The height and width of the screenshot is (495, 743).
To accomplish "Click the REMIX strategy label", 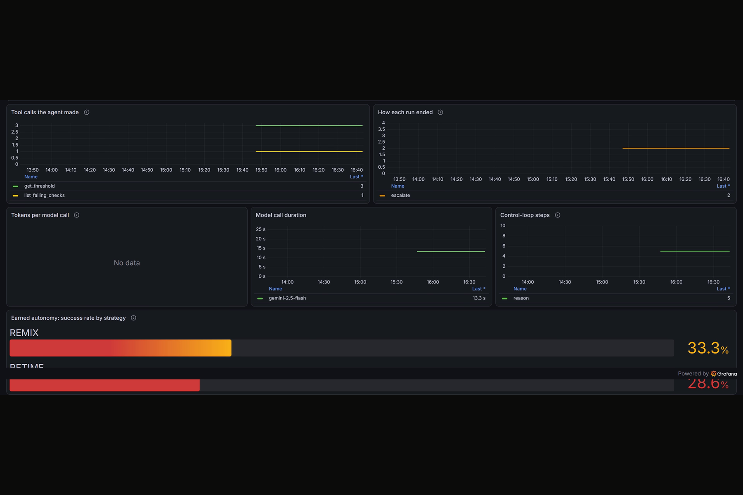I will pos(24,333).
